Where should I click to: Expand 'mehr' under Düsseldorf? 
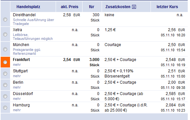pos(17,99)
